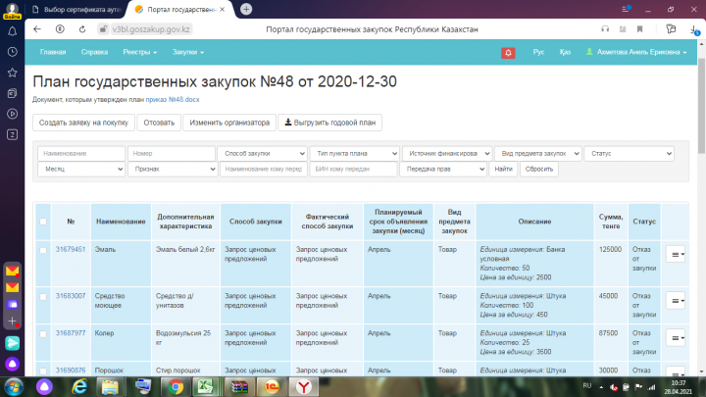Click the Наименование filter input field

pyautogui.click(x=81, y=154)
